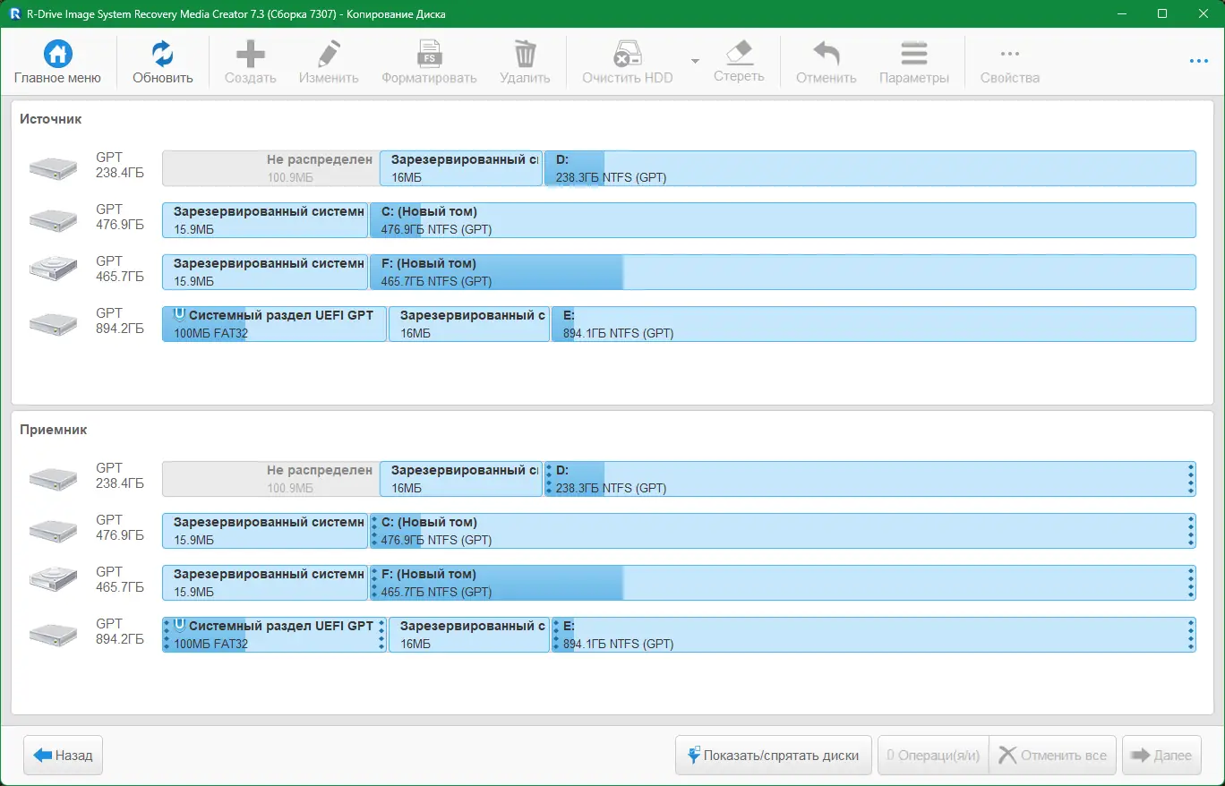Click the Отменить undo arrow icon

click(826, 54)
